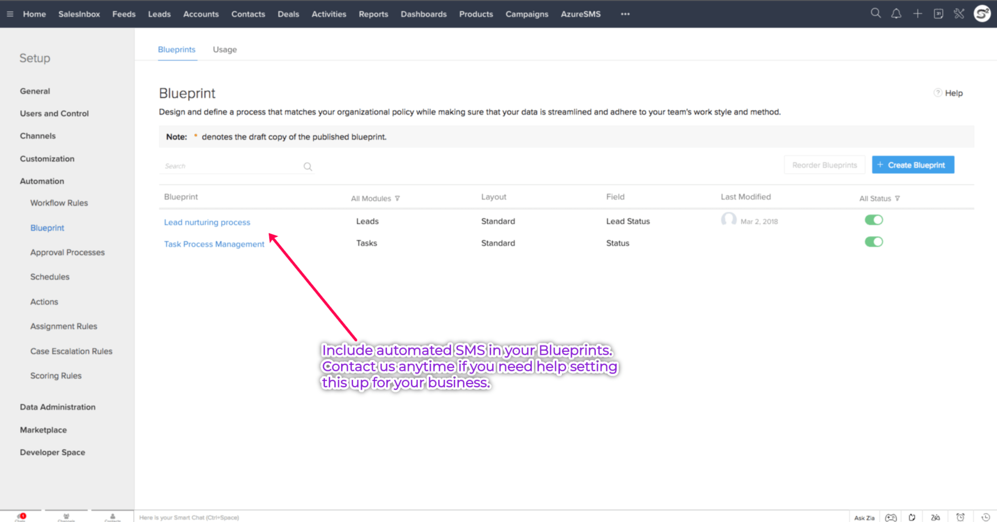The width and height of the screenshot is (997, 522).
Task: Open the global search icon
Action: [x=876, y=13]
